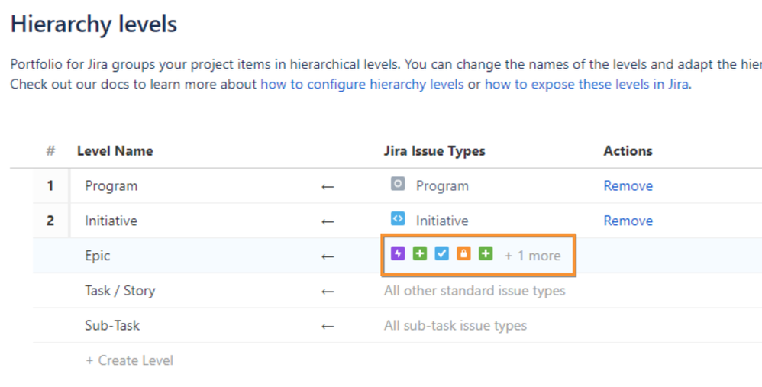The height and width of the screenshot is (387, 762).
Task: Open 'All other standard issue types' field
Action: pos(474,291)
